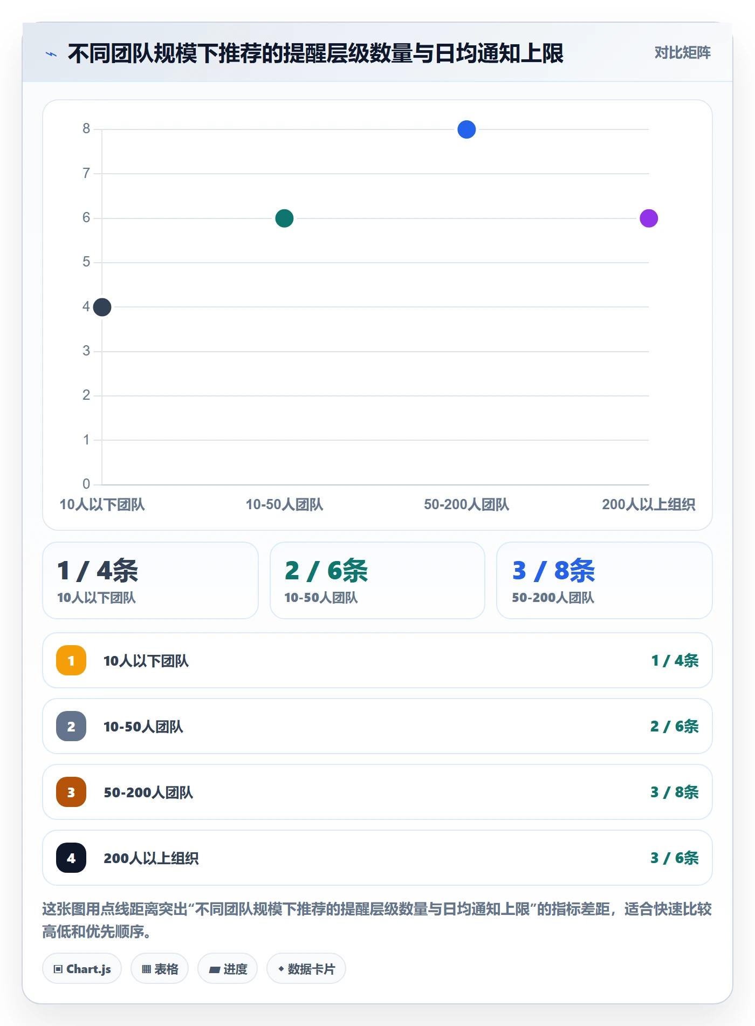Open the stat card showing large 2 / 6条
This screenshot has width=755, height=1026.
[x=377, y=580]
